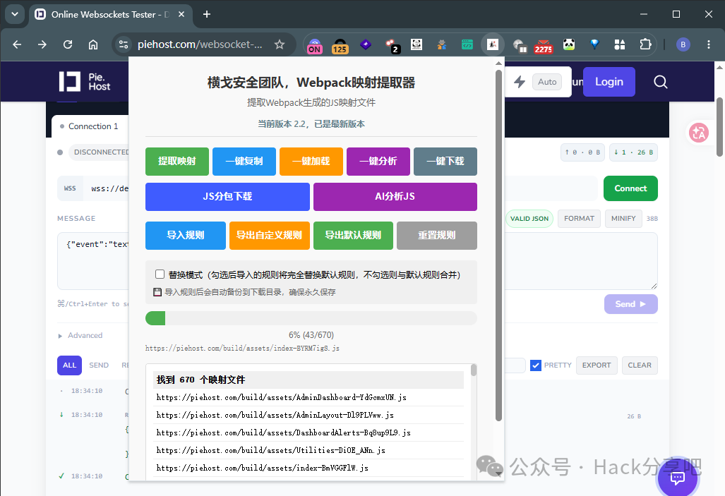Open the Chrome three-dot menu

pyautogui.click(x=708, y=44)
